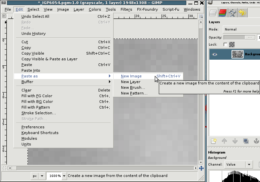The height and width of the screenshot is (182, 260).
Task: Select Clear in the Edit menu
Action: [x=64, y=90]
